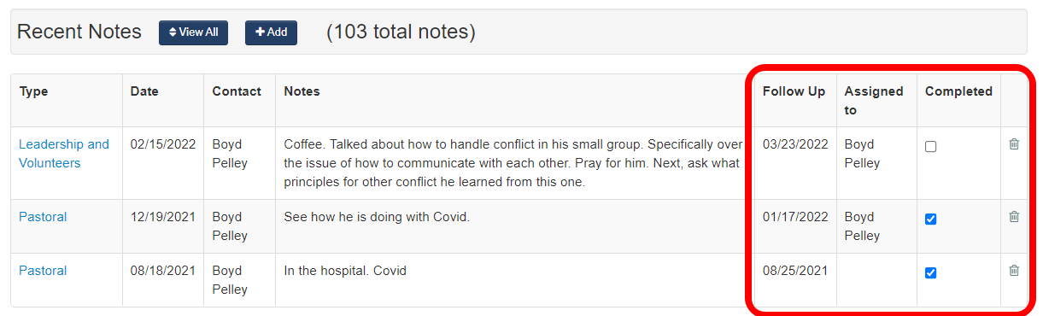
Task: Click the Add note button
Action: pos(271,32)
